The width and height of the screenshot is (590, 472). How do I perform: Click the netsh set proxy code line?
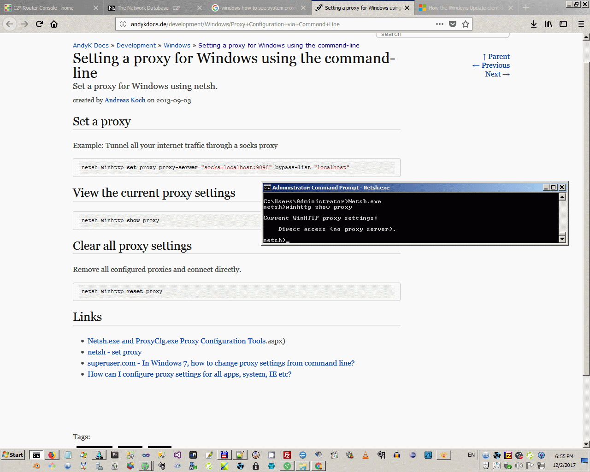(215, 168)
